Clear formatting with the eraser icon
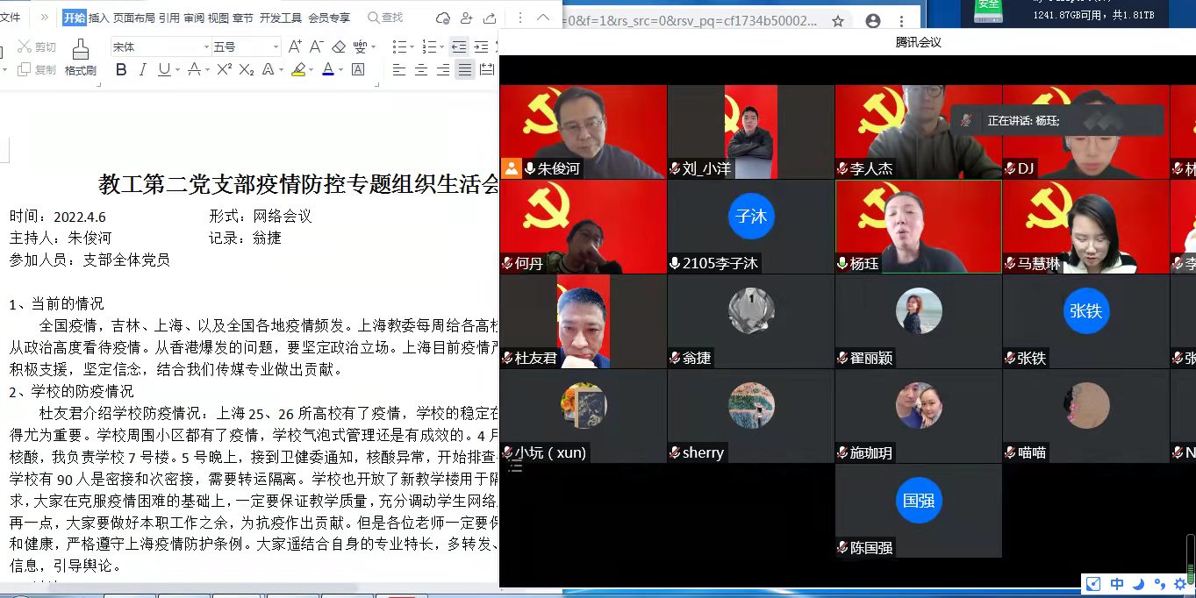Image resolution: width=1196 pixels, height=598 pixels. click(340, 47)
